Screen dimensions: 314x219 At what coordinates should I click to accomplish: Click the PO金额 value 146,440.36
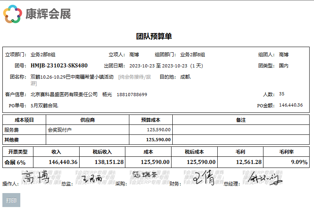tap(291, 105)
